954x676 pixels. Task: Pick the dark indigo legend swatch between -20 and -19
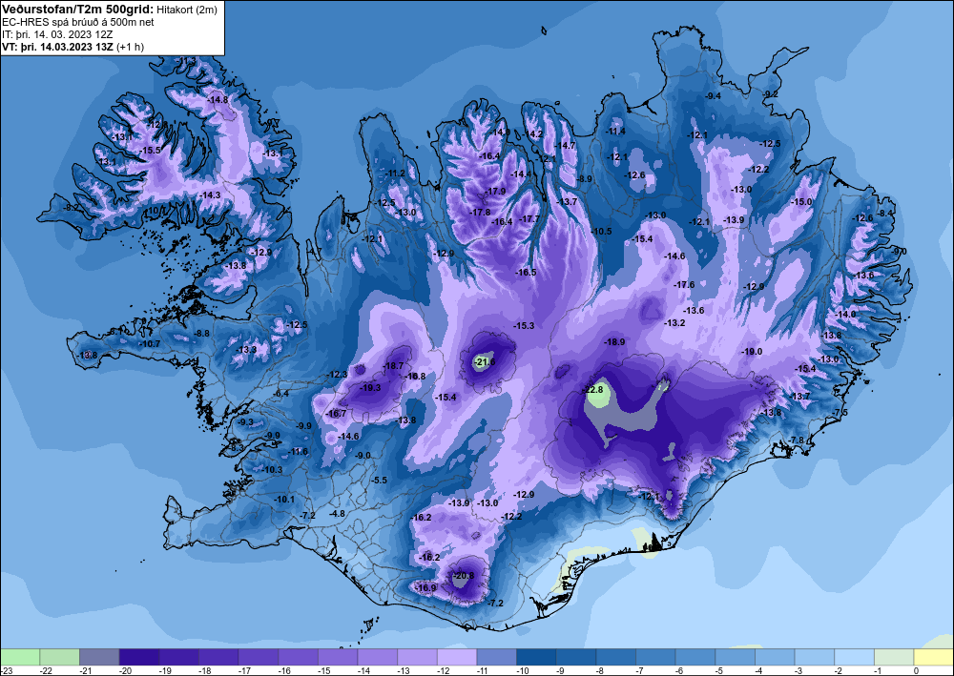[139, 657]
